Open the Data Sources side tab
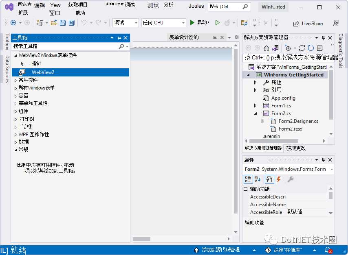 pyautogui.click(x=7, y=69)
